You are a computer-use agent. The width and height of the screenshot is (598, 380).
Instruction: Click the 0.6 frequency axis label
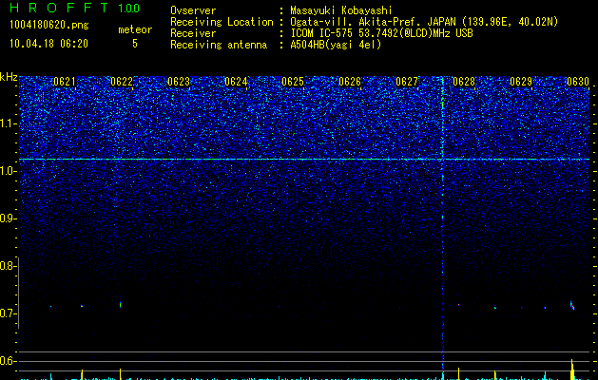click(7, 361)
